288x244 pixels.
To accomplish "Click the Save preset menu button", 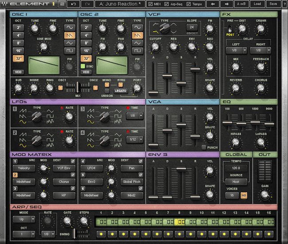I will [x=273, y=4].
